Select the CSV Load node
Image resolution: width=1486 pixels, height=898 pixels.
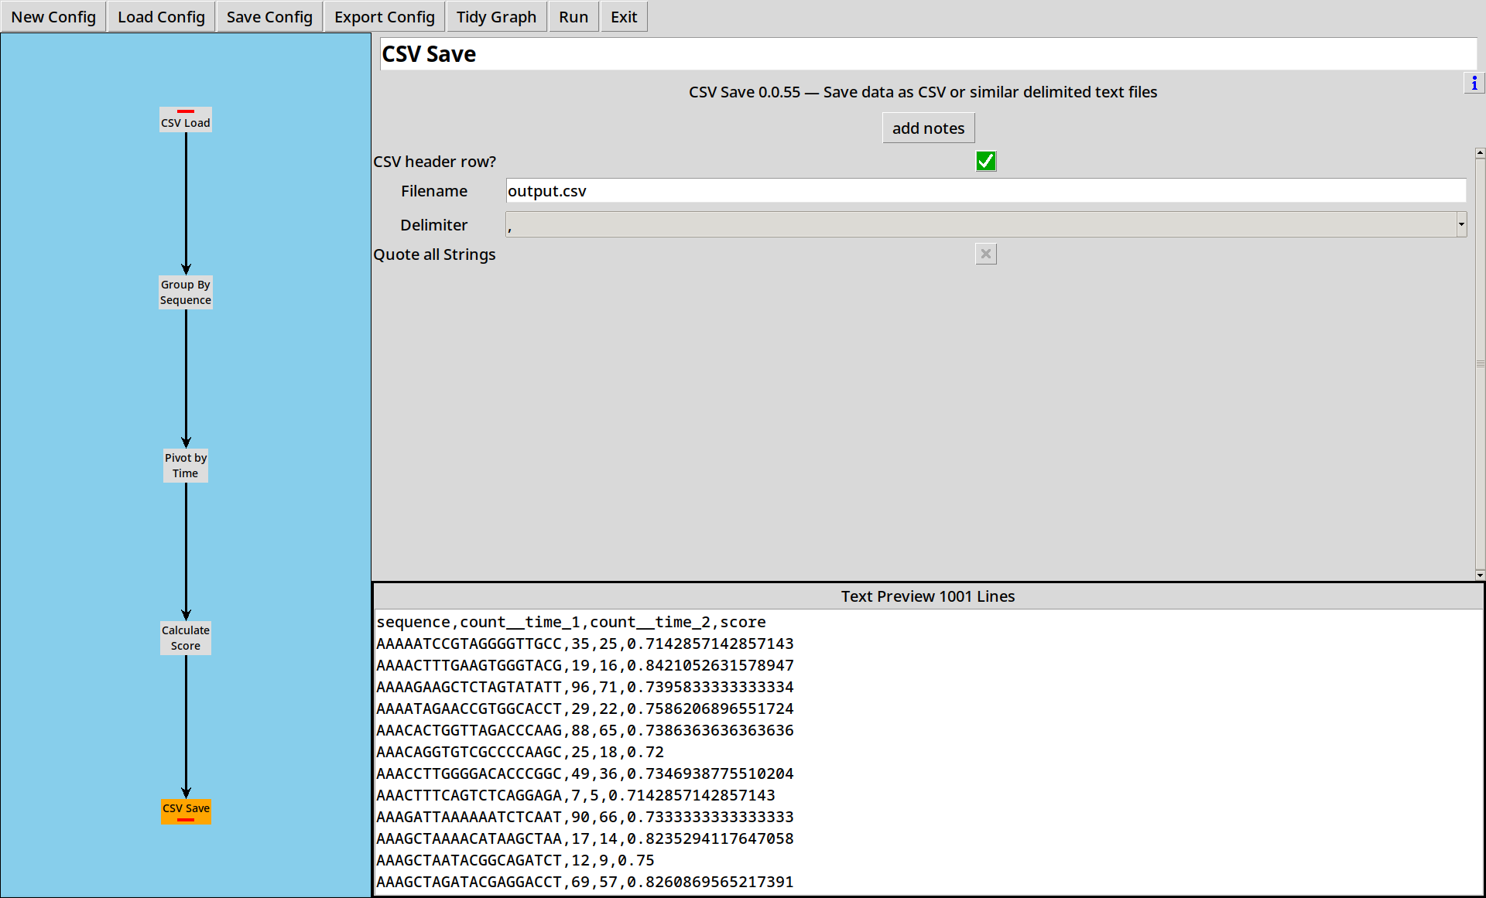tap(186, 120)
